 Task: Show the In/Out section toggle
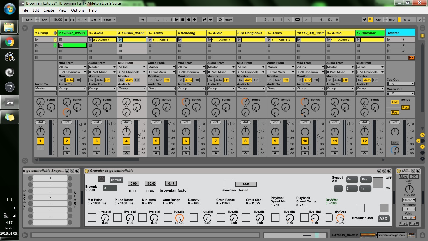click(422, 135)
